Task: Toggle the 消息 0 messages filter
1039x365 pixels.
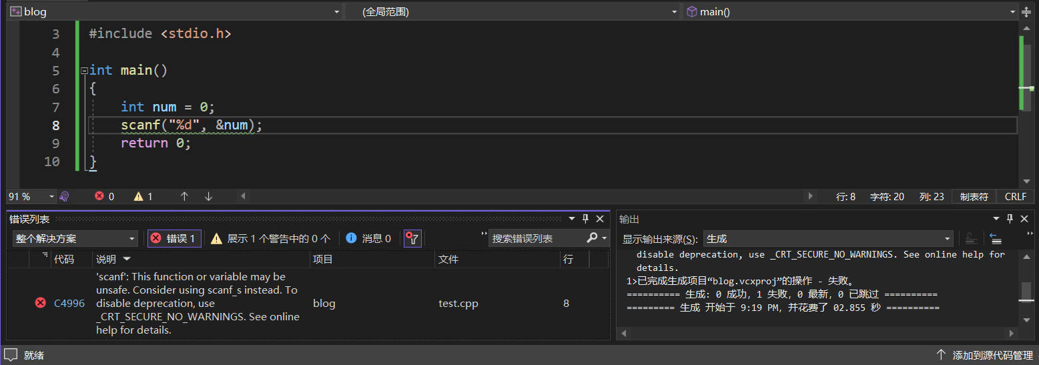Action: (x=368, y=238)
